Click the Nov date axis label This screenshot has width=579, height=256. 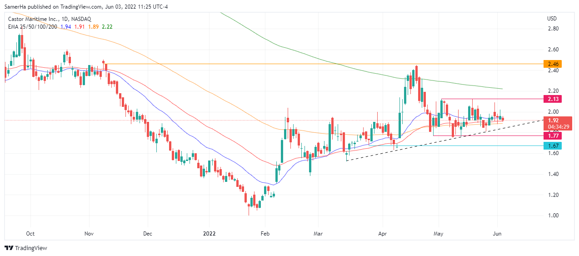(x=89, y=234)
